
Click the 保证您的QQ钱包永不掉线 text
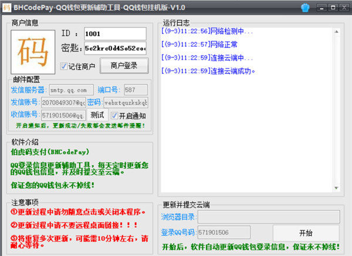(x=52, y=185)
